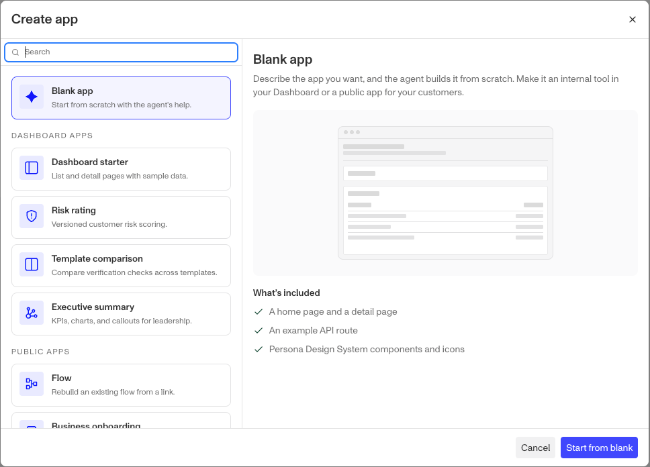The height and width of the screenshot is (467, 650).
Task: Choose the Flow public app template
Action: (121, 385)
